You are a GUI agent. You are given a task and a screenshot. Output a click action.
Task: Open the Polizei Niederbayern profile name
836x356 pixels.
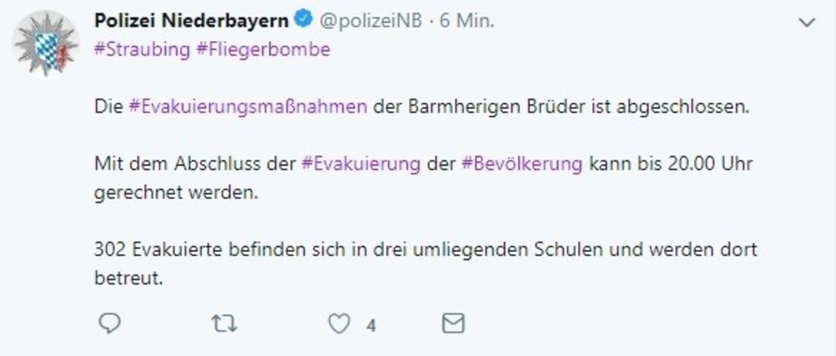click(x=191, y=21)
